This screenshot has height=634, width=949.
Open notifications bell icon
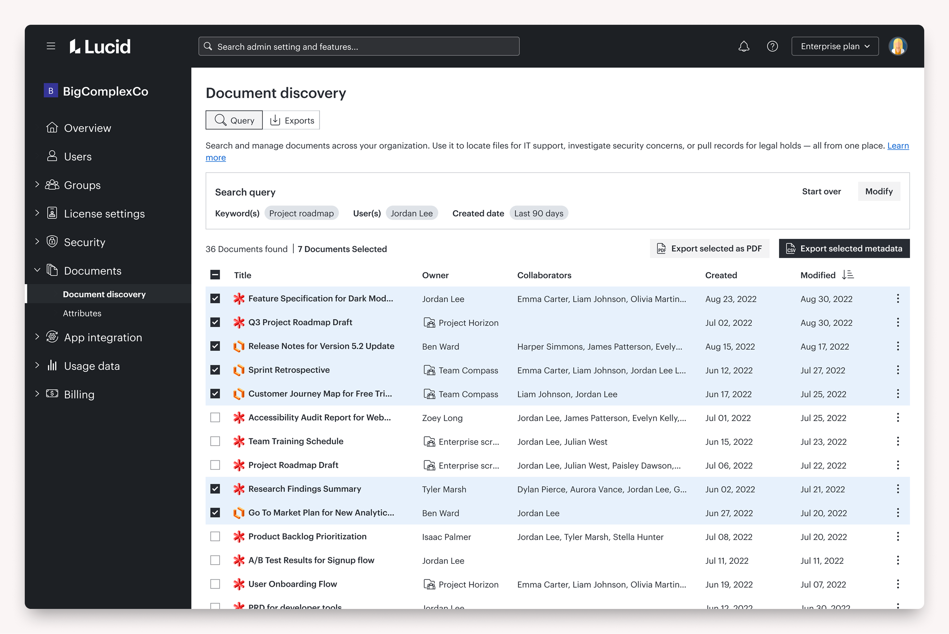744,46
